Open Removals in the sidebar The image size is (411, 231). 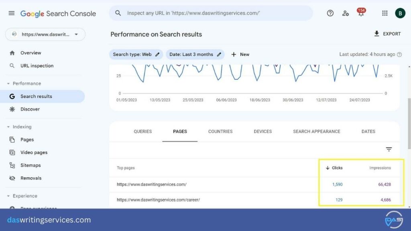pos(31,178)
